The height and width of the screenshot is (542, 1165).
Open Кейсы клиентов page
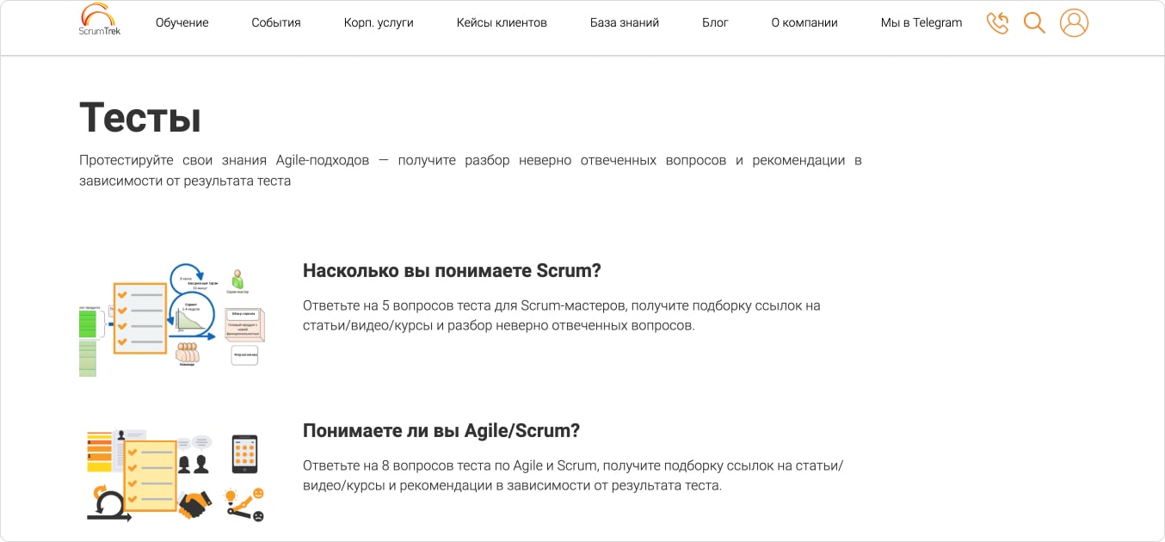pyautogui.click(x=502, y=22)
